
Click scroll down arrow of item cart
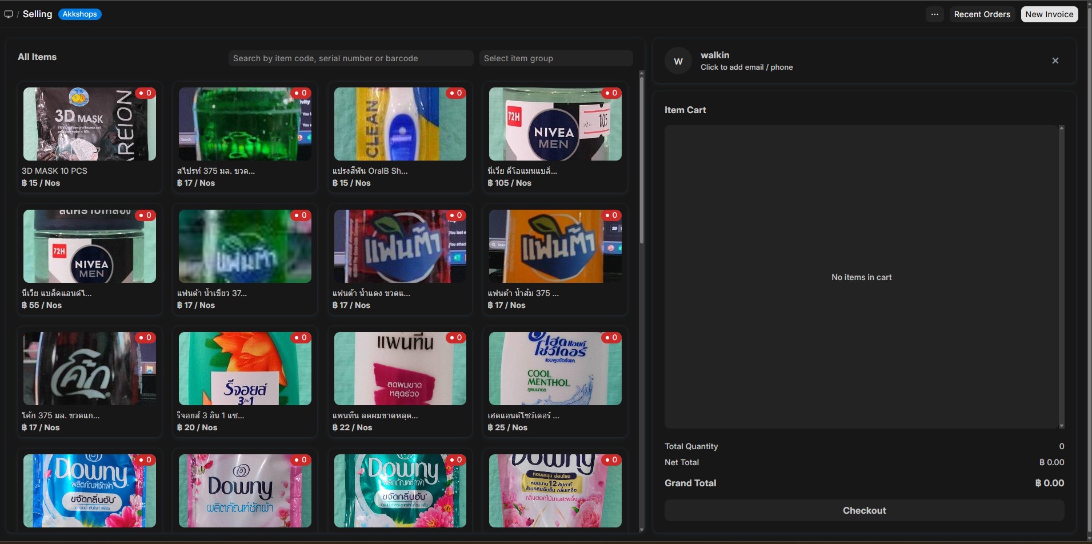point(1061,426)
